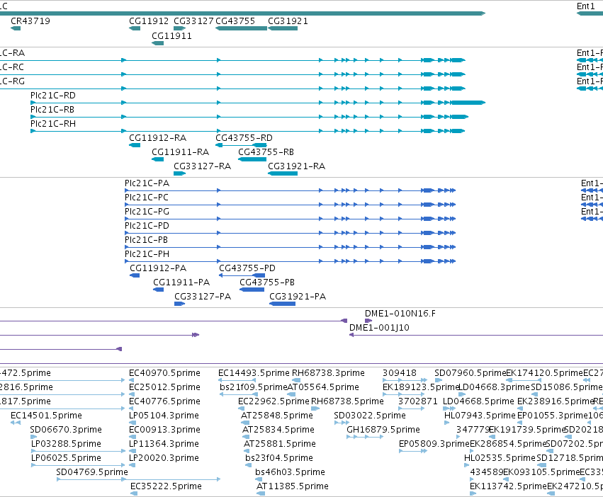Image resolution: width=603 pixels, height=497 pixels.
Task: Click the DME1-010N16.F clone label
Action: tap(400, 314)
